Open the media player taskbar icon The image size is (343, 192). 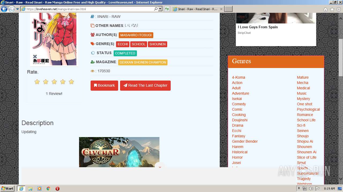tap(39, 189)
